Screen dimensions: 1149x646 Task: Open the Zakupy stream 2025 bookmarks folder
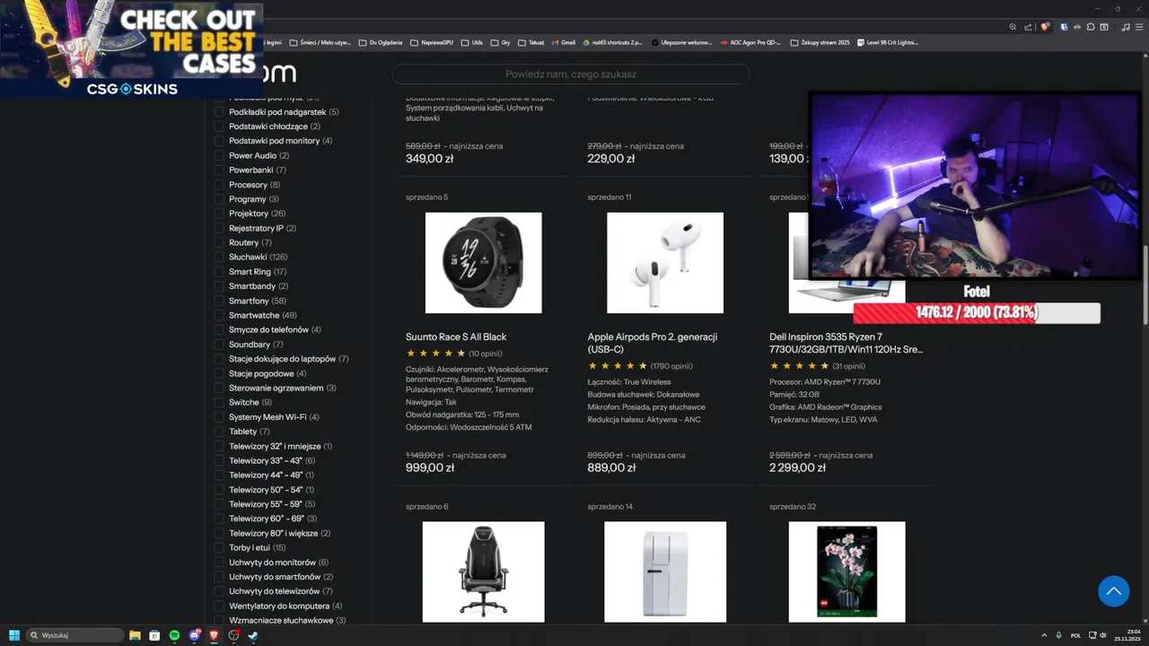coord(819,42)
